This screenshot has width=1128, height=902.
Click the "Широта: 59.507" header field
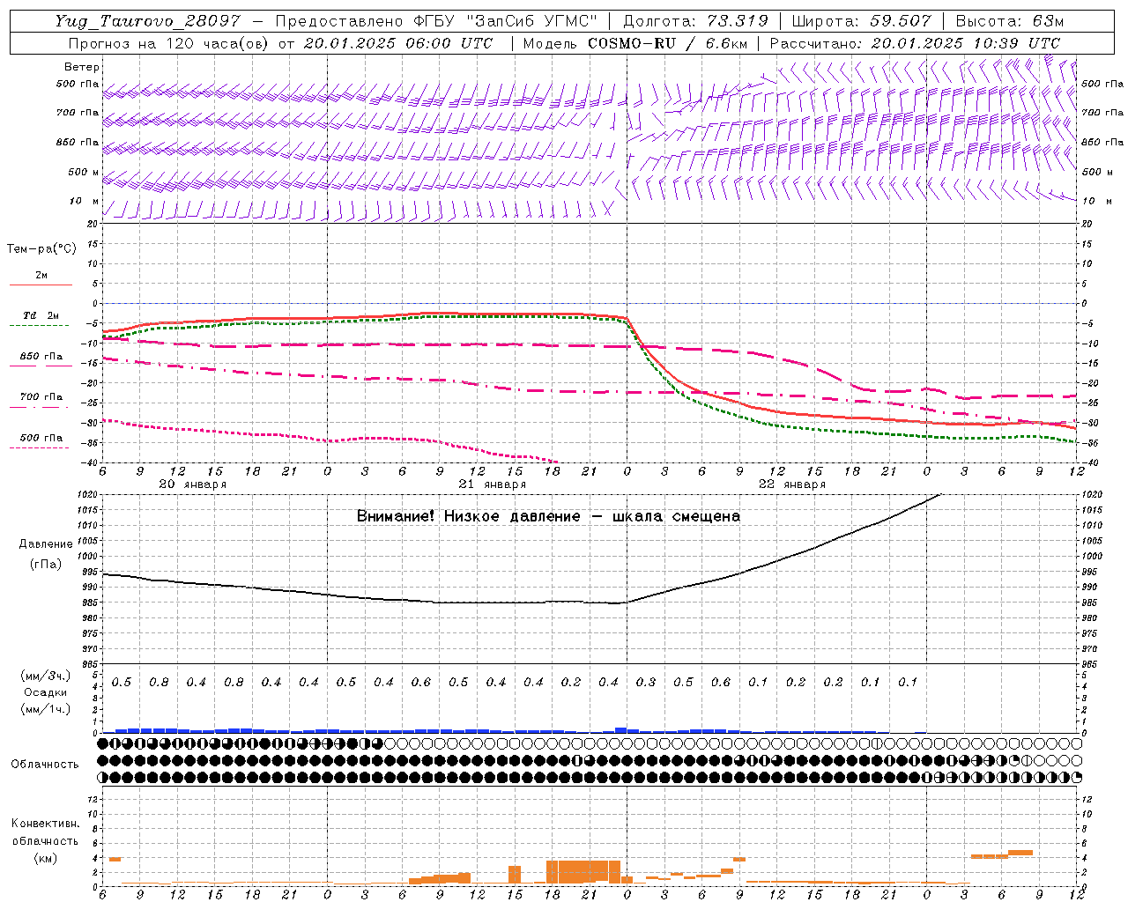tap(861, 21)
